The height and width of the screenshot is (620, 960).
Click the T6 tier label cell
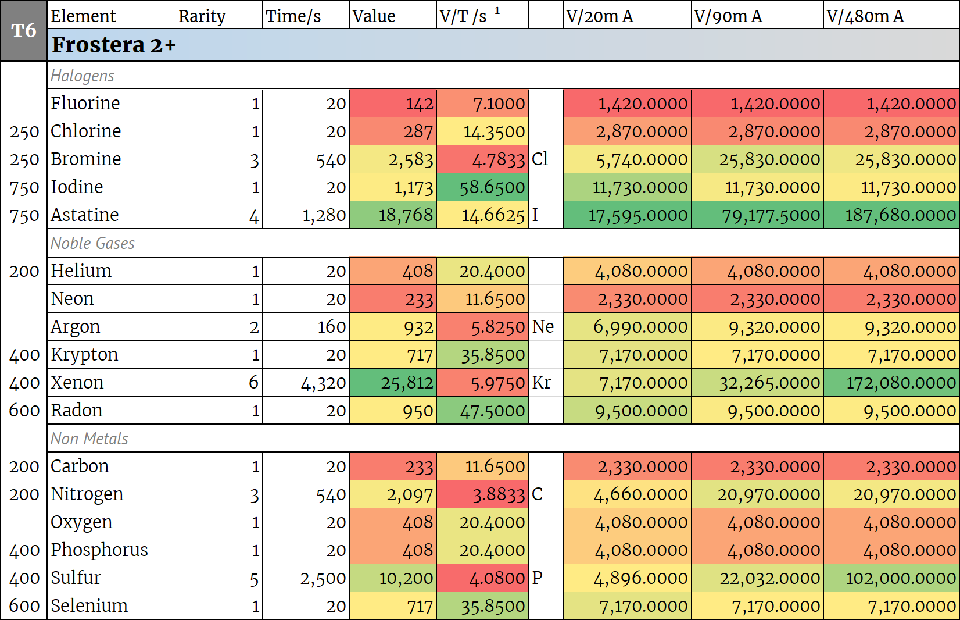click(x=24, y=31)
